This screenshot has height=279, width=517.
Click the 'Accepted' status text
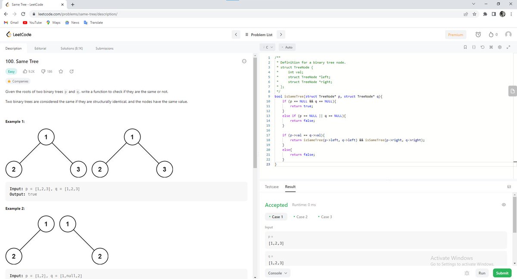pos(276,205)
